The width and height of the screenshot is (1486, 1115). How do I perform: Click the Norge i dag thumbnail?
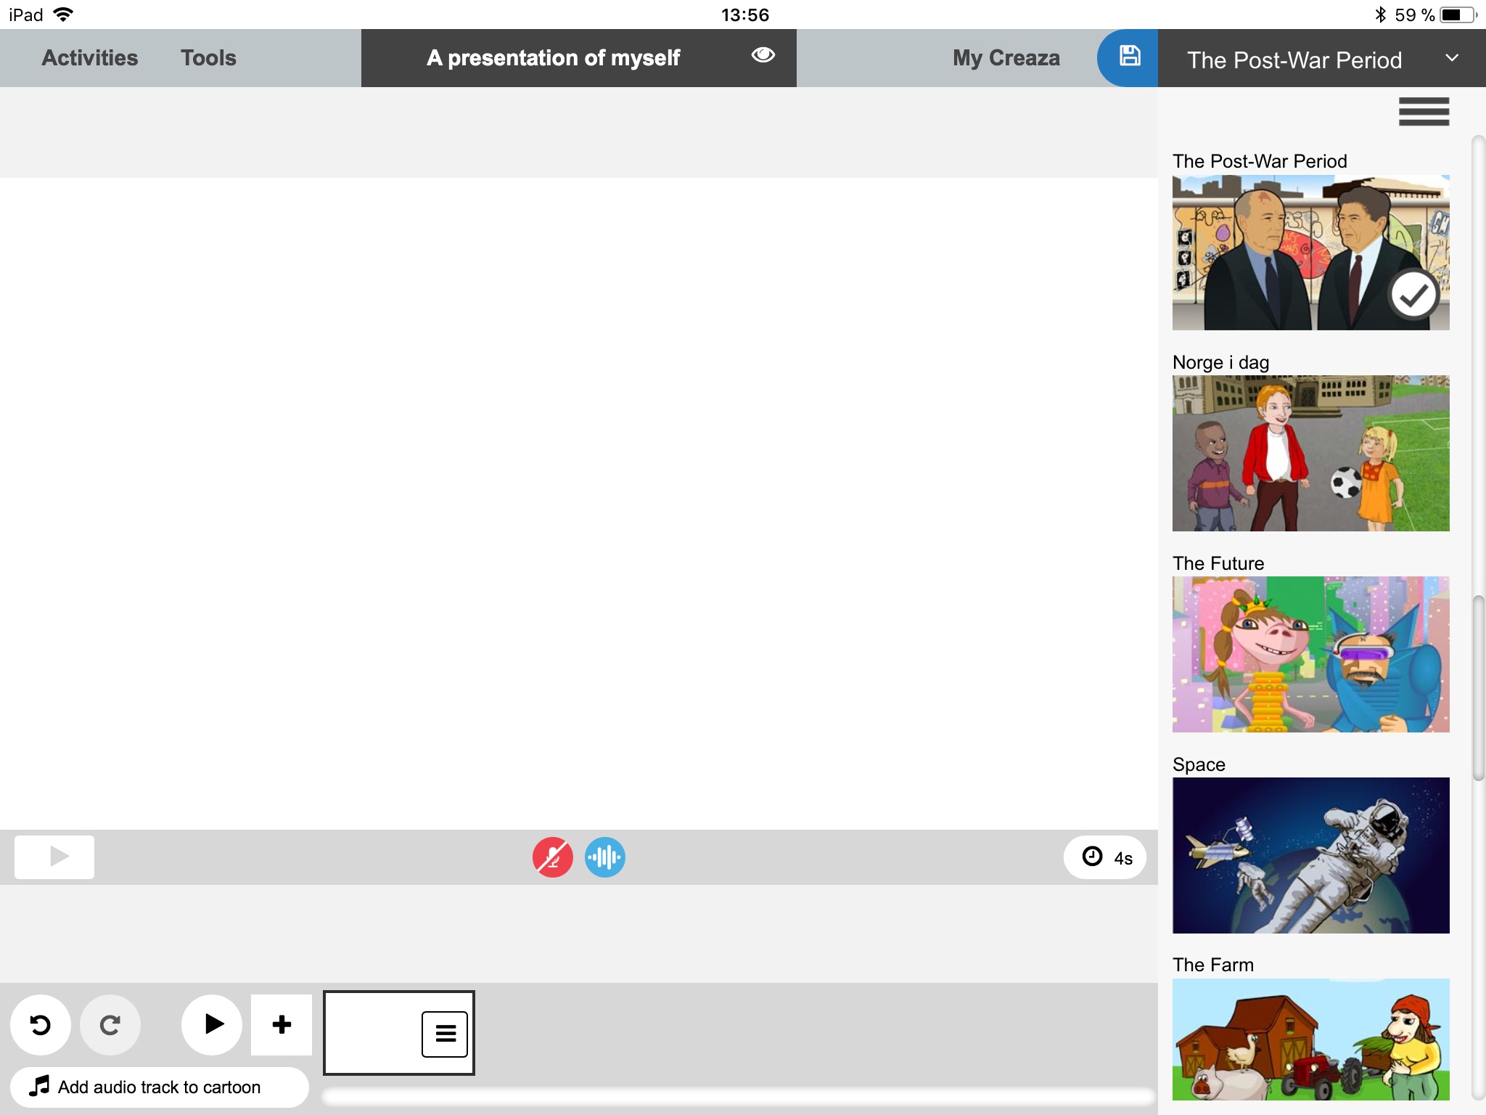pos(1312,454)
